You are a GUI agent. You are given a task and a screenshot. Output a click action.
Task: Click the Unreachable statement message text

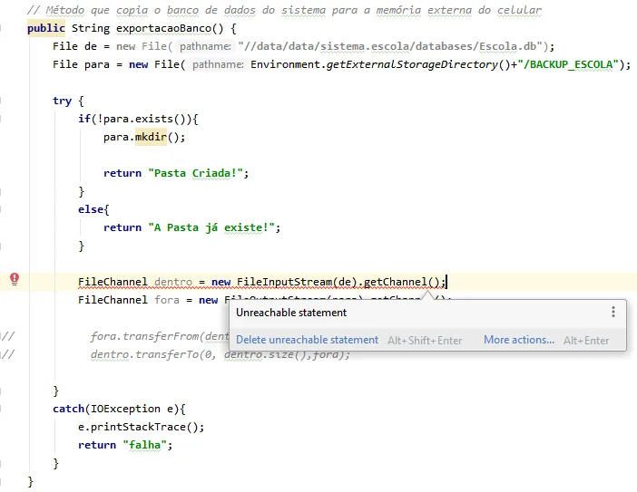[x=291, y=313]
